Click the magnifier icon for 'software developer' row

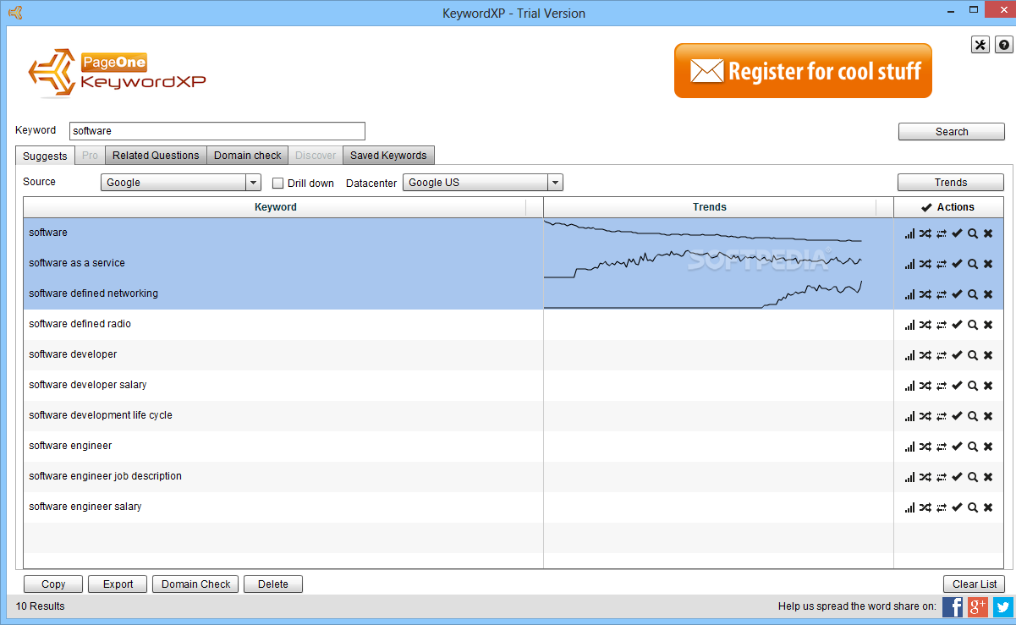(x=973, y=355)
